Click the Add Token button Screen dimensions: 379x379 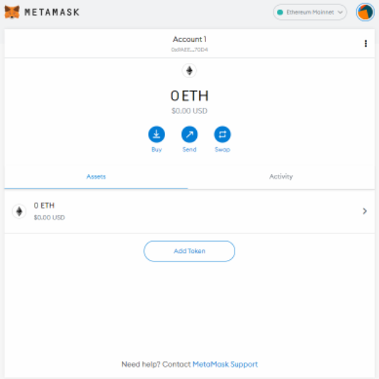pyautogui.click(x=189, y=251)
